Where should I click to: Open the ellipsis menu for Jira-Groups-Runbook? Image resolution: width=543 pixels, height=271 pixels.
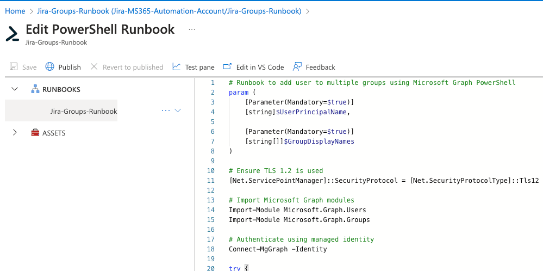pyautogui.click(x=166, y=110)
